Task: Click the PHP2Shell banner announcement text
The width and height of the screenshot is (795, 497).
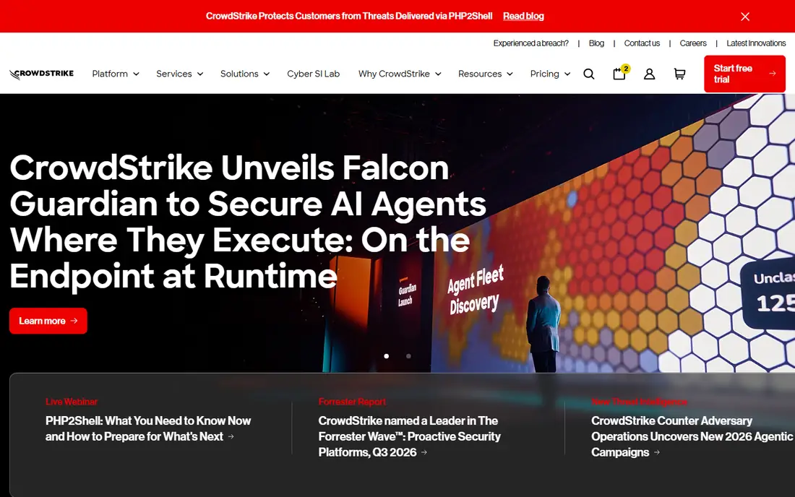Action: 349,16
